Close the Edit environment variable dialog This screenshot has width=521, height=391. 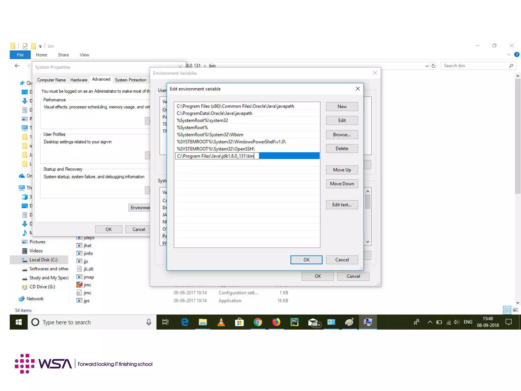(357, 89)
